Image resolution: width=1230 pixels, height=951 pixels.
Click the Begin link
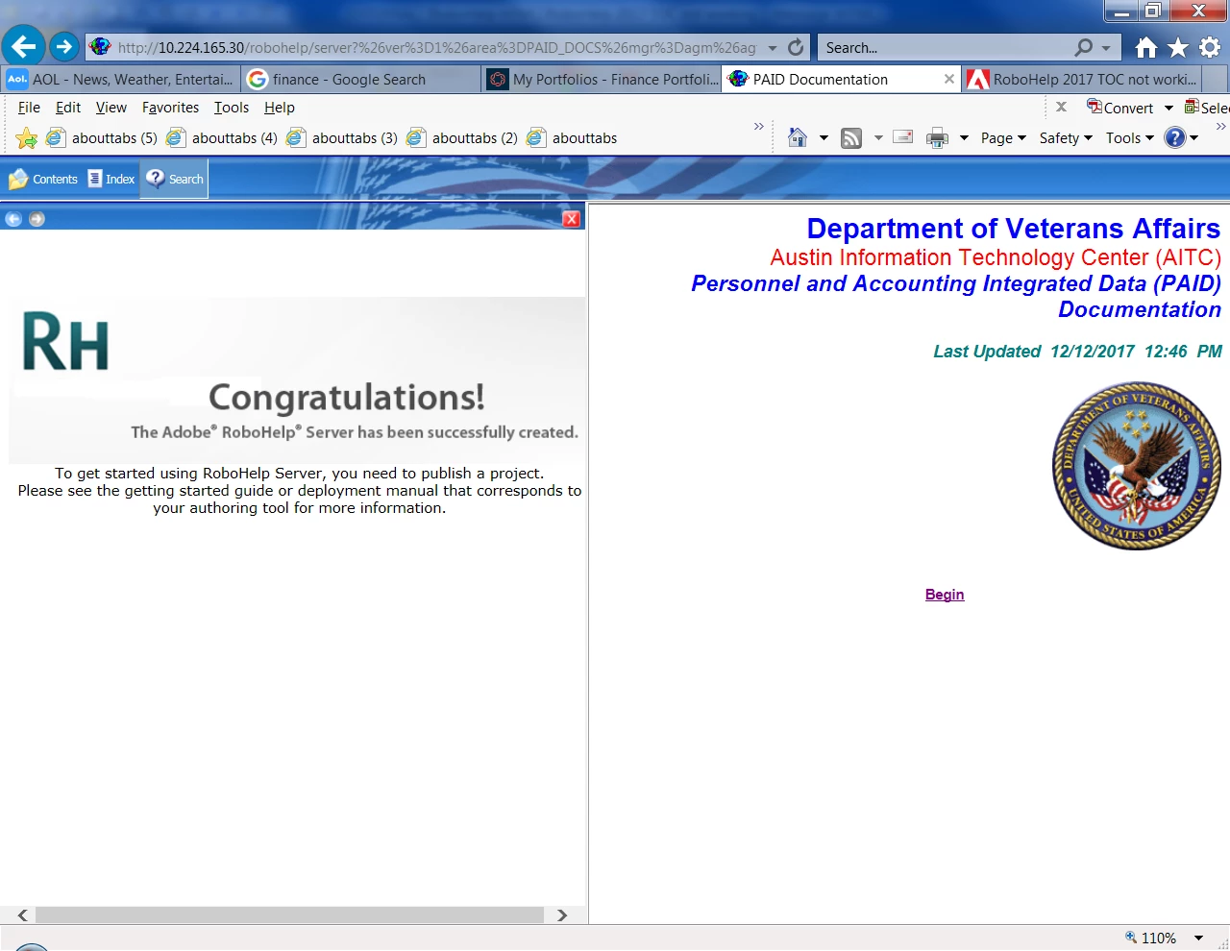pyautogui.click(x=945, y=595)
